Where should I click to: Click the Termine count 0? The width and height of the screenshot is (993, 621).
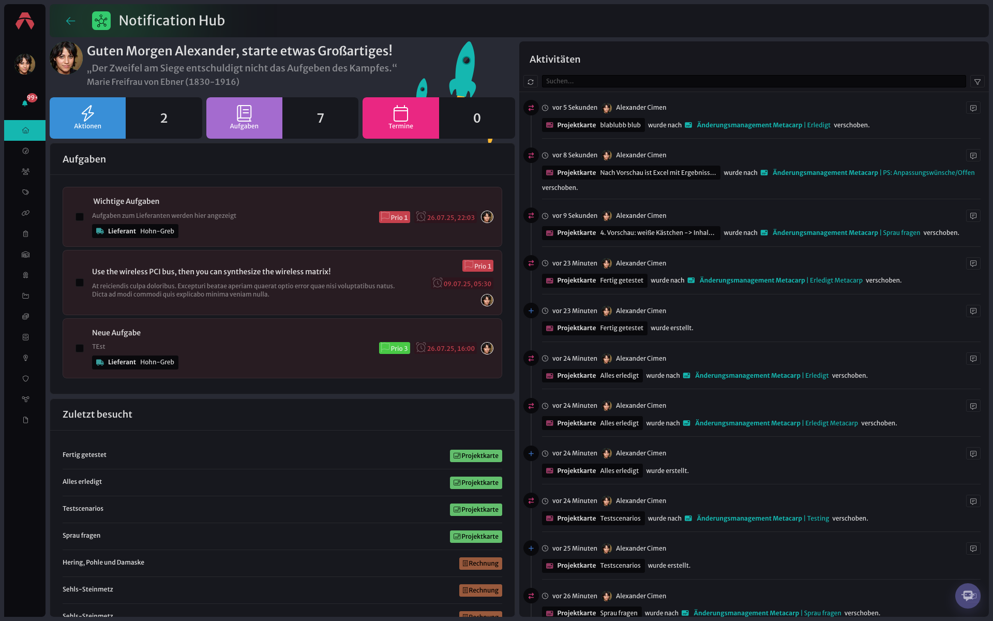pyautogui.click(x=477, y=118)
